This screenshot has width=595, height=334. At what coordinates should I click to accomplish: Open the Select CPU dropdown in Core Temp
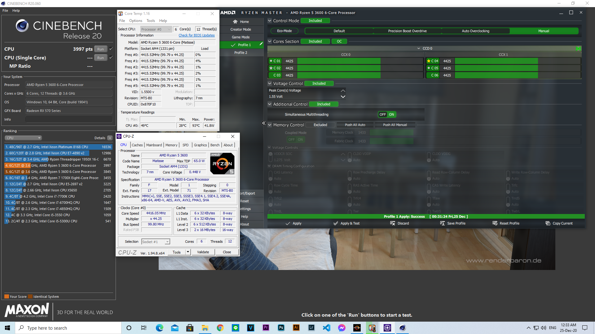[156, 29]
